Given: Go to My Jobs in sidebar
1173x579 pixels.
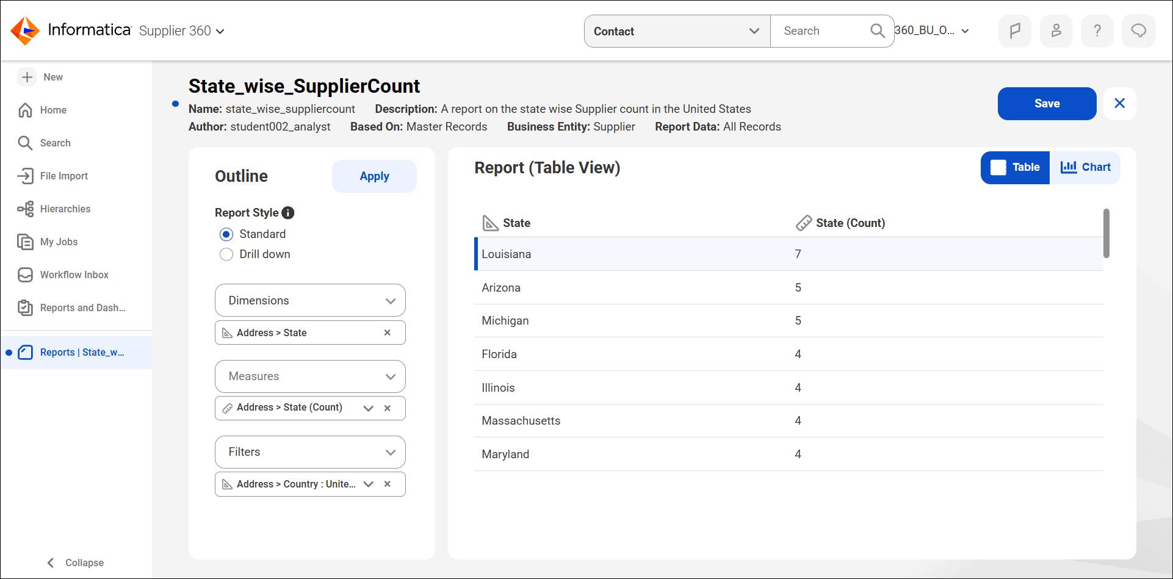Looking at the screenshot, I should coord(59,242).
